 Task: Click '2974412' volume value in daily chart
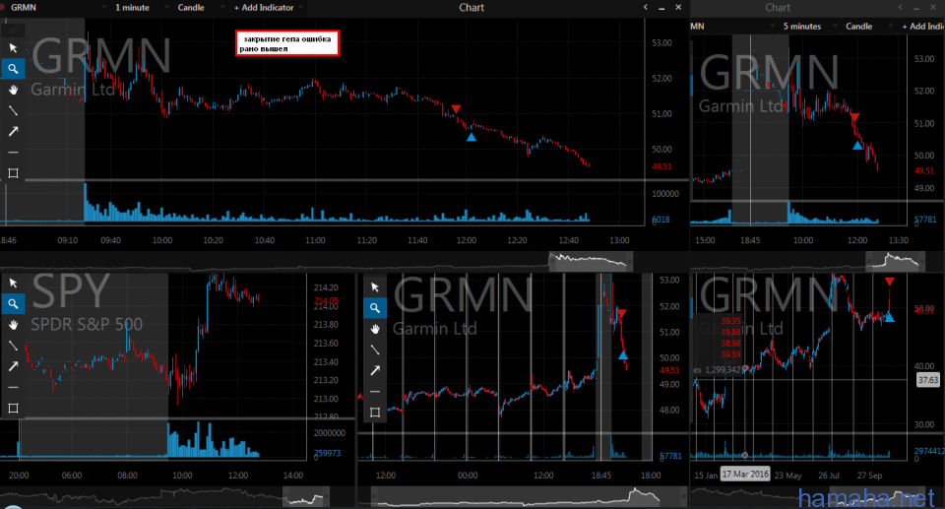[929, 451]
